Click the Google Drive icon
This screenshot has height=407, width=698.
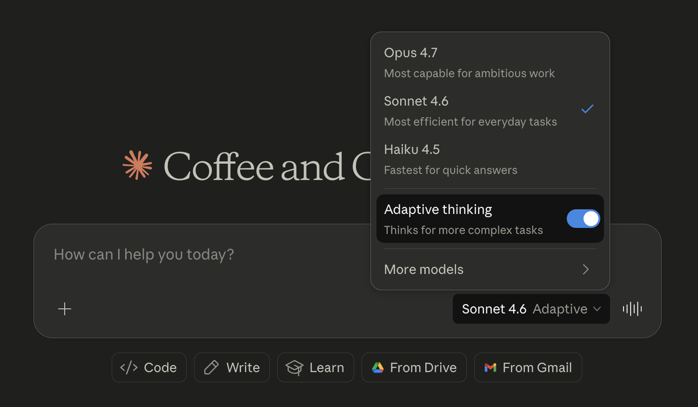(x=378, y=367)
